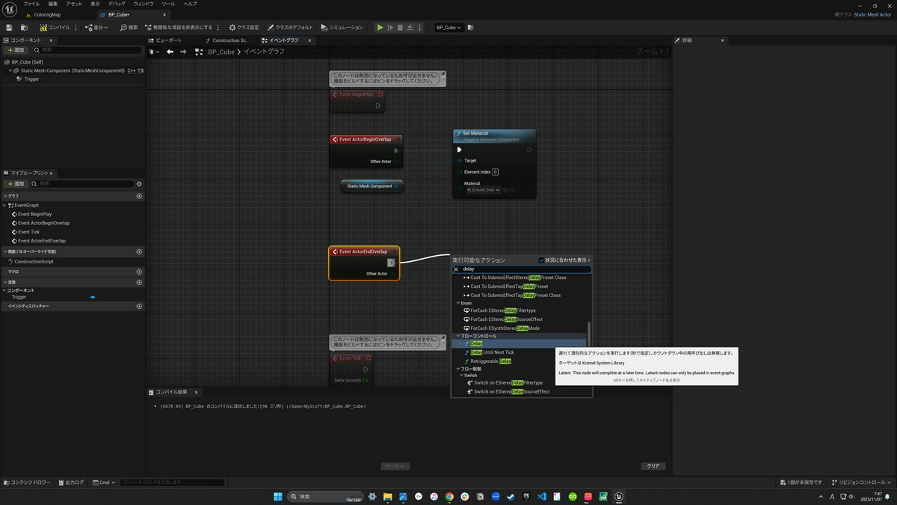This screenshot has width=897, height=505.
Task: Select Retriggerable Delay action
Action: click(x=490, y=361)
